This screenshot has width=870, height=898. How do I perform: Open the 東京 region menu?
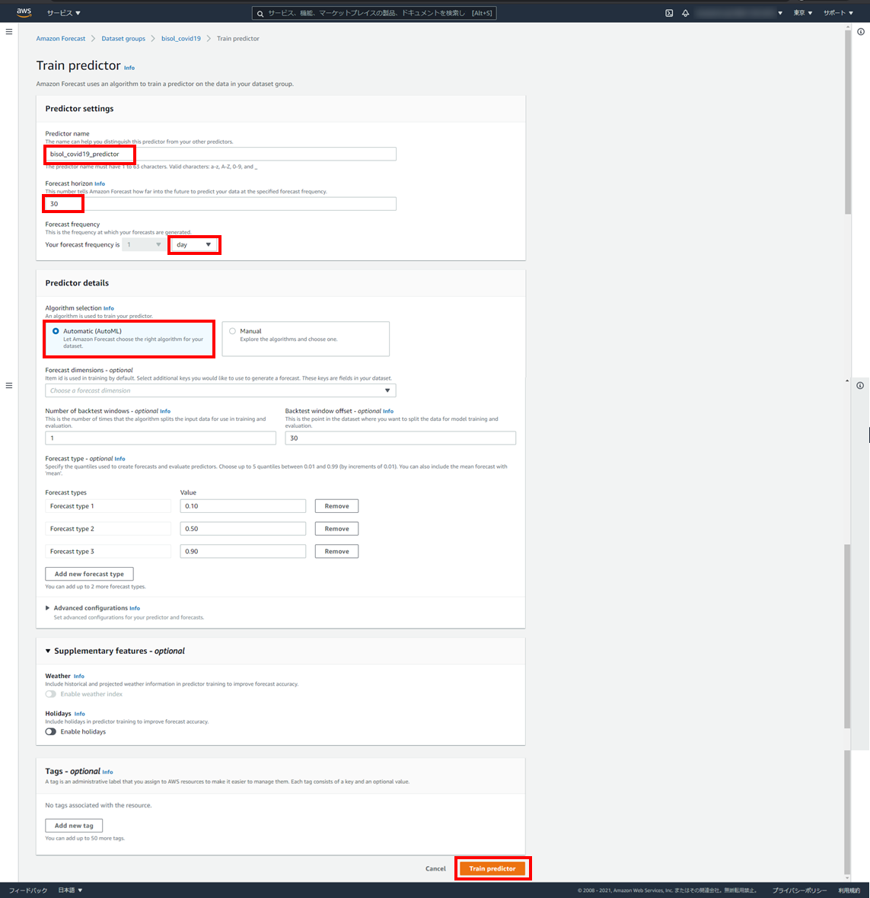pos(802,13)
